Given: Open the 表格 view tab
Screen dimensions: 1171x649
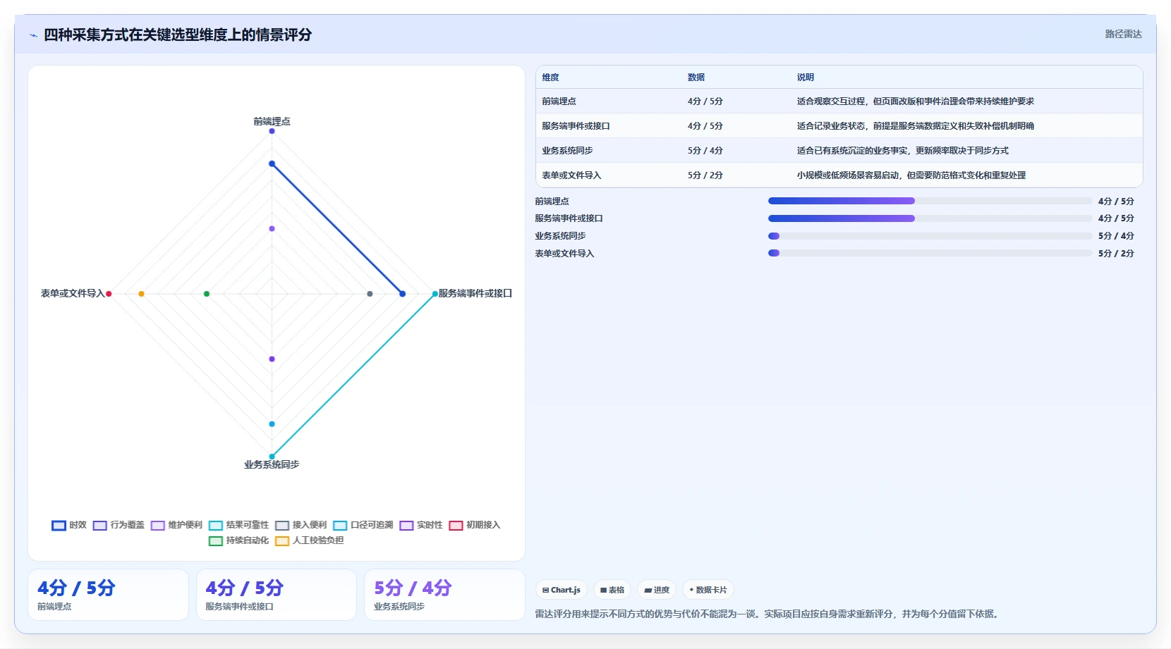Looking at the screenshot, I should 612,590.
